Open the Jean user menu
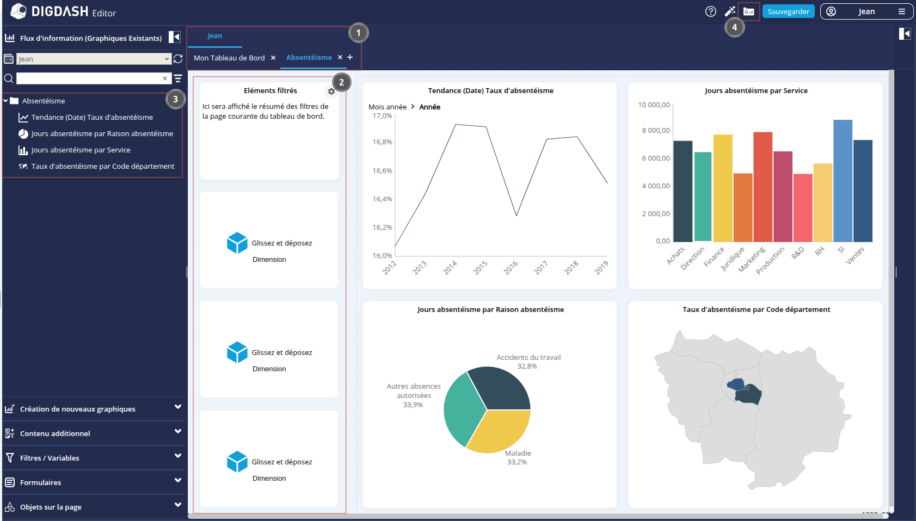The image size is (916, 521). pyautogui.click(x=866, y=11)
